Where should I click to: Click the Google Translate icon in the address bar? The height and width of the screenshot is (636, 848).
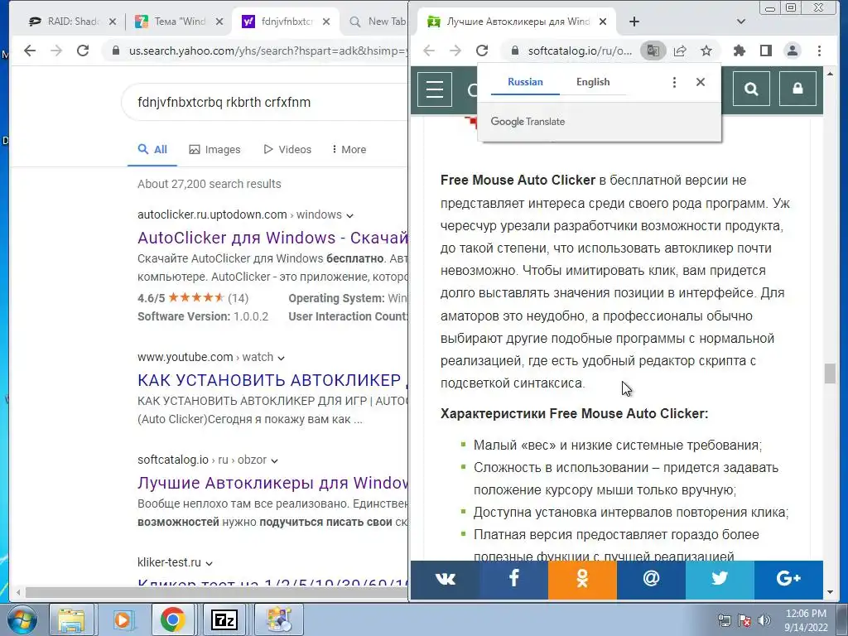point(653,51)
